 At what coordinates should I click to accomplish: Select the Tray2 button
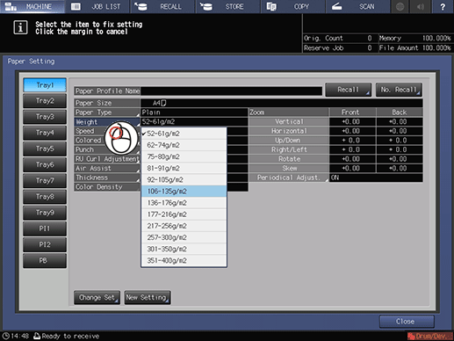[45, 101]
